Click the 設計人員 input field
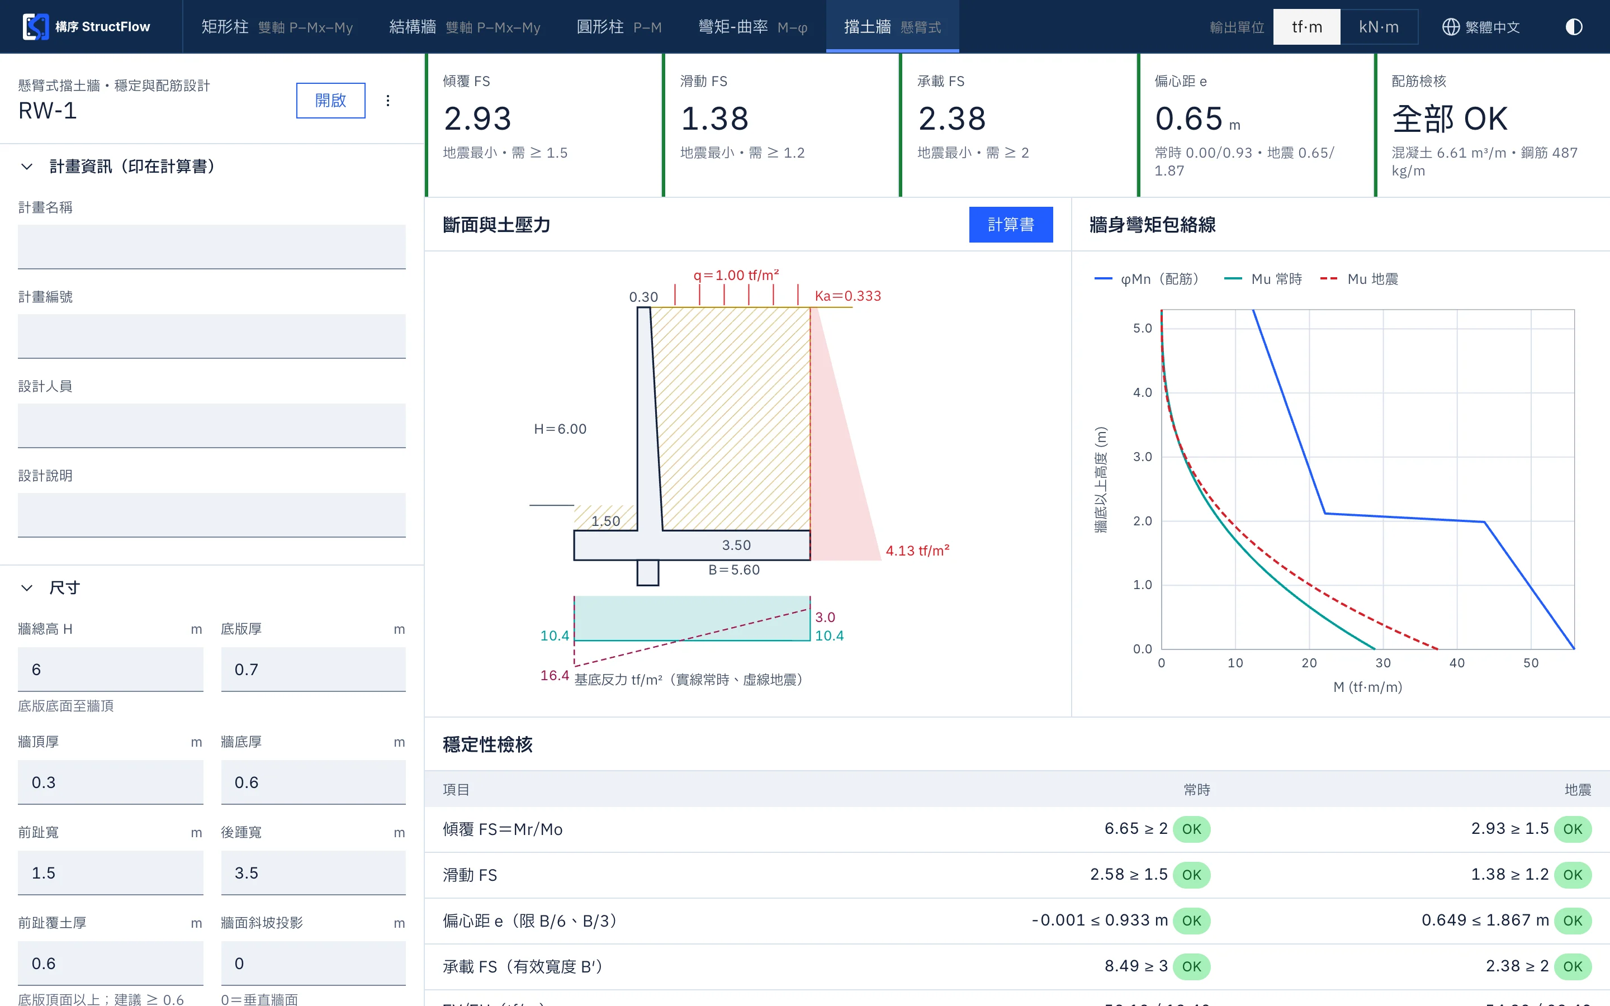1610x1006 pixels. [211, 426]
